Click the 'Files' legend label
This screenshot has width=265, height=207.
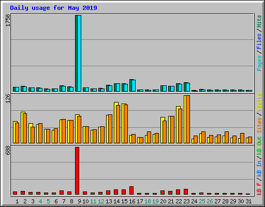(x=259, y=41)
